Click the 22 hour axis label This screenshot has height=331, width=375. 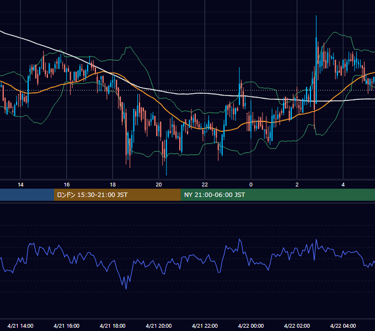[205, 185]
